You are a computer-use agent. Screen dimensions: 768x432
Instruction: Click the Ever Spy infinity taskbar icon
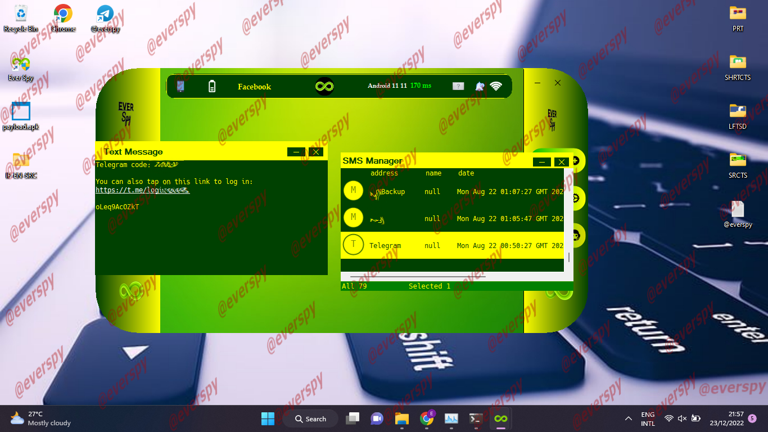point(500,418)
